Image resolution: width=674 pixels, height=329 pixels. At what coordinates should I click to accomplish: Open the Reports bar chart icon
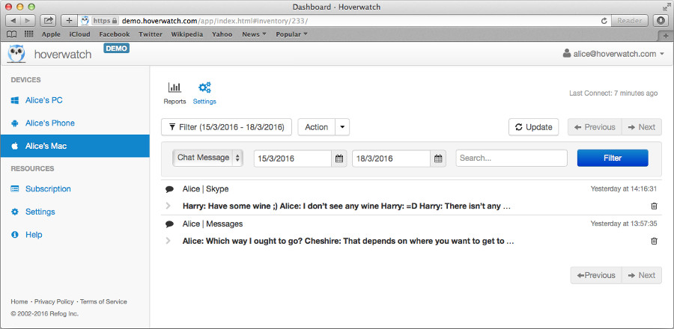pyautogui.click(x=174, y=88)
